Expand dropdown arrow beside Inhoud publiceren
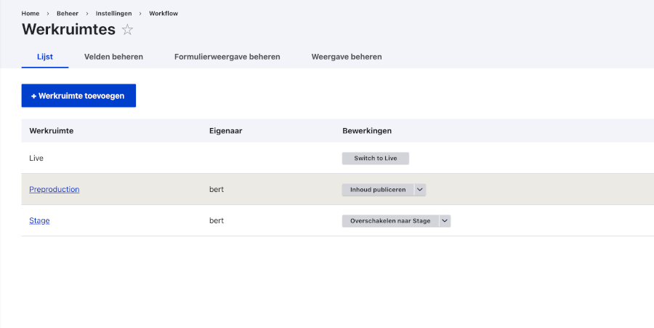Screen dimensions: 654x328 [x=420, y=190]
